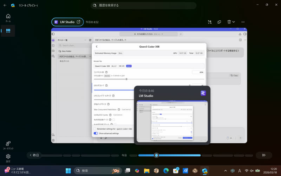Toggle right panel in LM Studio snapshot
281x176 pixels.
(x=245, y=34)
